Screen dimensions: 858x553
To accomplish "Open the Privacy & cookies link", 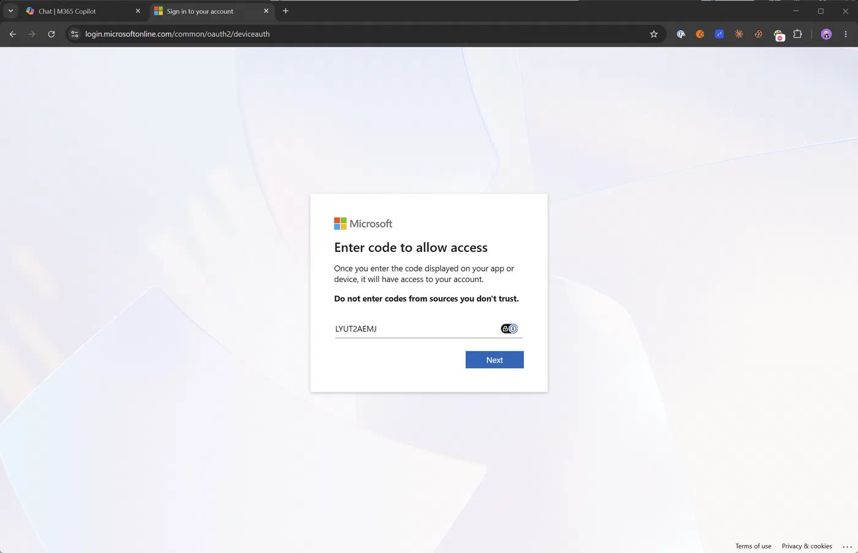I will pyautogui.click(x=807, y=546).
